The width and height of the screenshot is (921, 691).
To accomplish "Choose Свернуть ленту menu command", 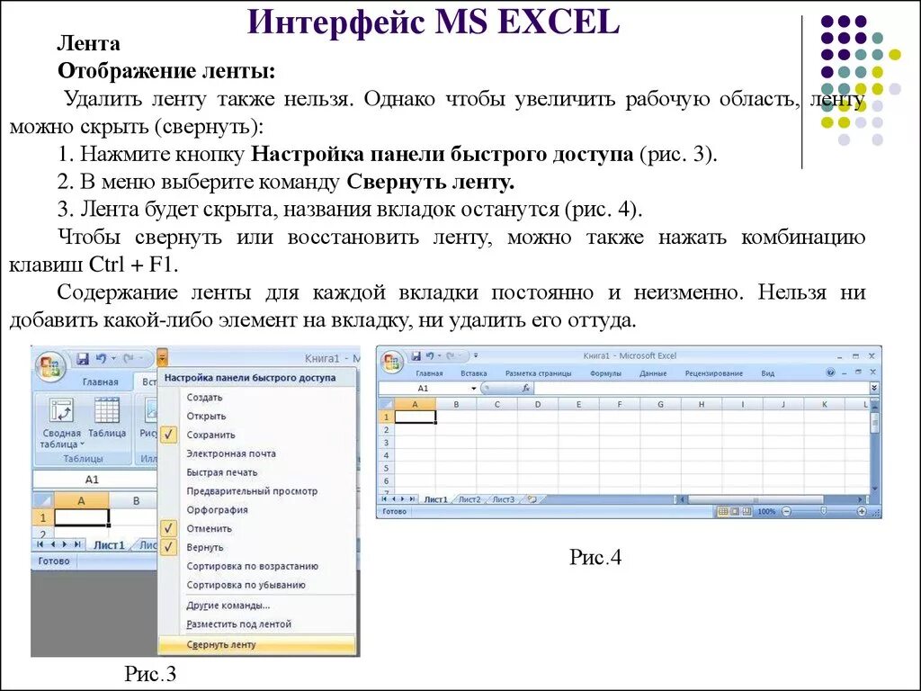I will click(x=256, y=644).
